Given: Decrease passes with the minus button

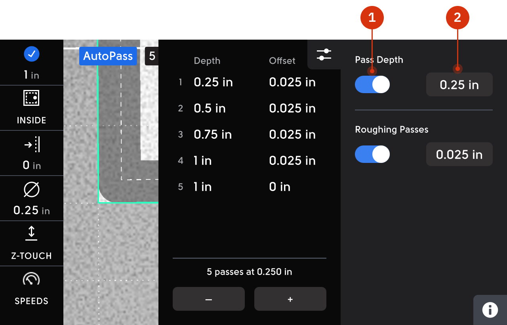Looking at the screenshot, I should pyautogui.click(x=208, y=299).
